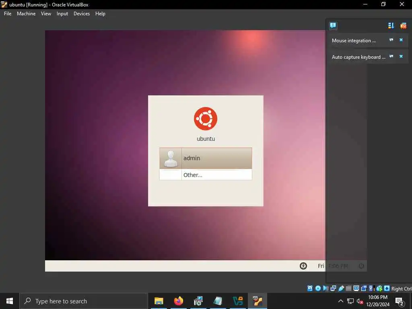The width and height of the screenshot is (412, 309).
Task: Click the VirtualBox window title icon
Action: pos(4,4)
